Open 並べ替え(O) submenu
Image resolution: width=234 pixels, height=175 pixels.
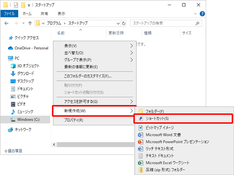pyautogui.click(x=95, y=53)
